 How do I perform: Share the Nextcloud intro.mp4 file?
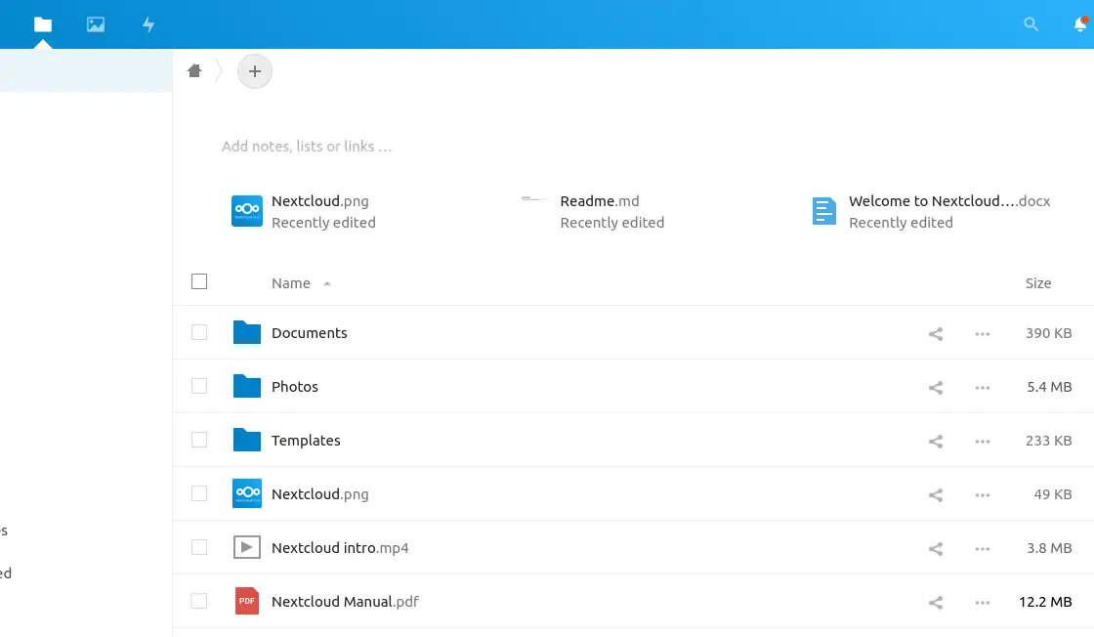936,548
